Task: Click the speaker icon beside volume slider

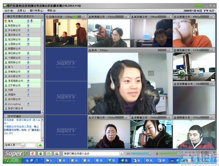Action: click(128, 154)
